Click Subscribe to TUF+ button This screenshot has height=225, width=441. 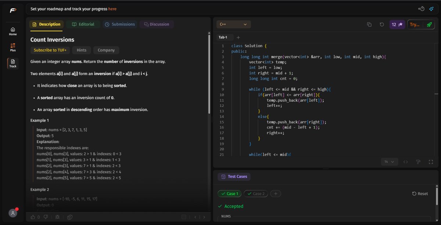pos(50,50)
